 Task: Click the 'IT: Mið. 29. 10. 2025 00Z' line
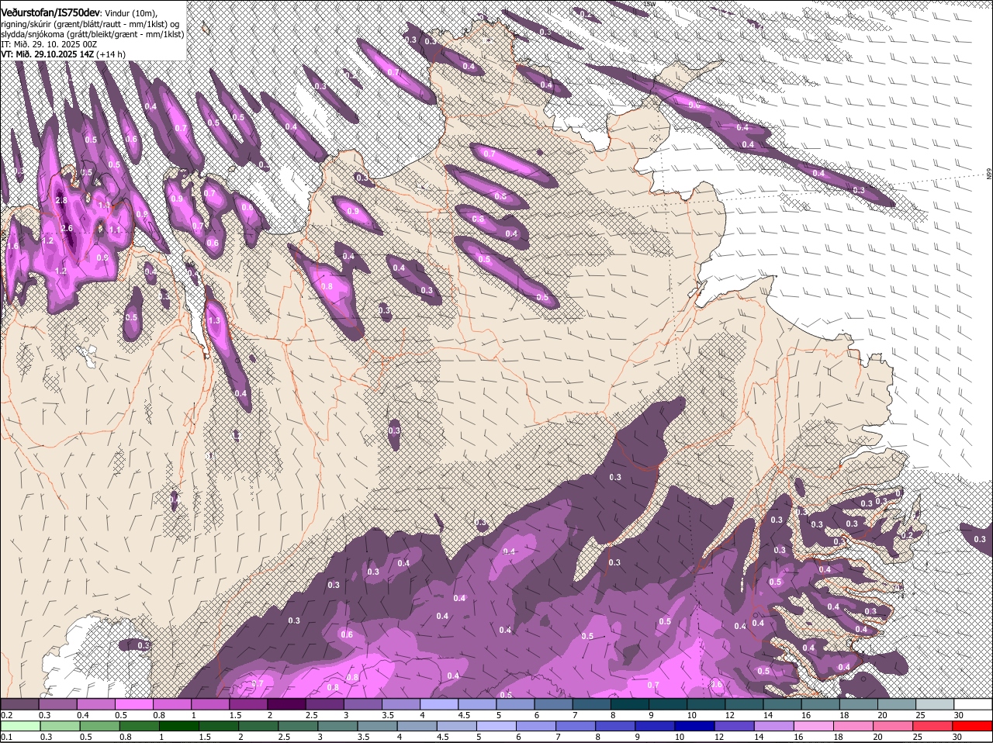point(49,44)
